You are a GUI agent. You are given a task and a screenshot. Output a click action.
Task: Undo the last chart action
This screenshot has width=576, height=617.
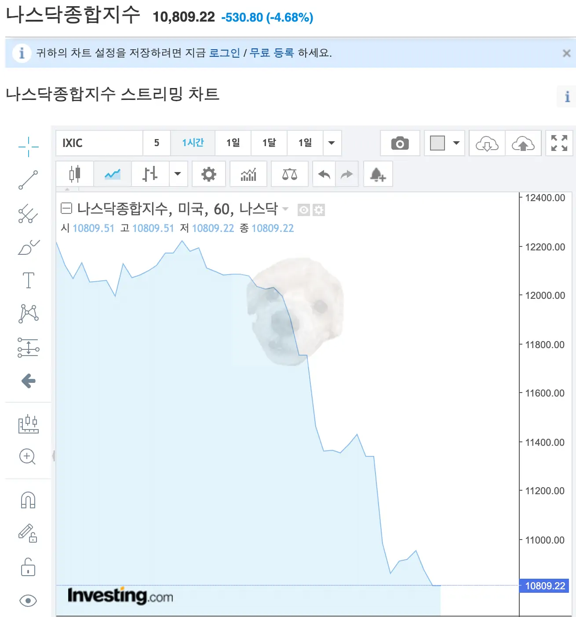click(x=324, y=174)
